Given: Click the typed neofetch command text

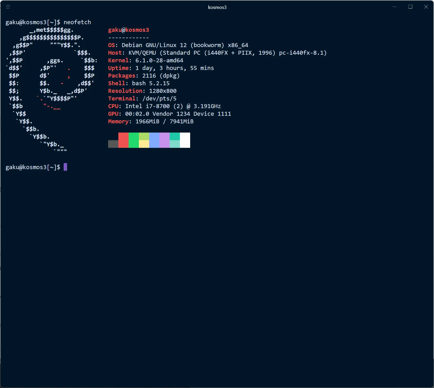Looking at the screenshot, I should [x=77, y=22].
